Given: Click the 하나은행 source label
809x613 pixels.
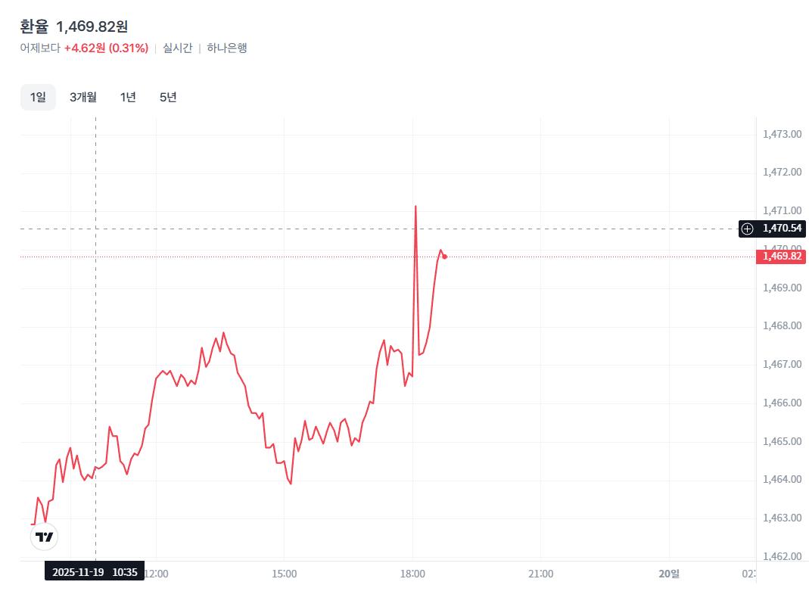Looking at the screenshot, I should [x=227, y=48].
